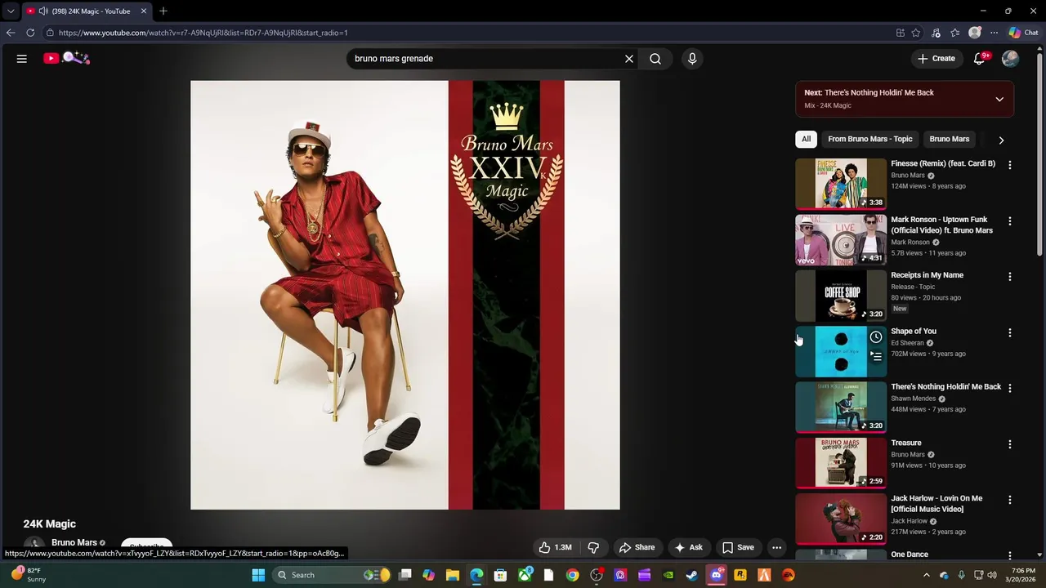
Task: Open browser profile avatar in toolbar
Action: pyautogui.click(x=975, y=33)
